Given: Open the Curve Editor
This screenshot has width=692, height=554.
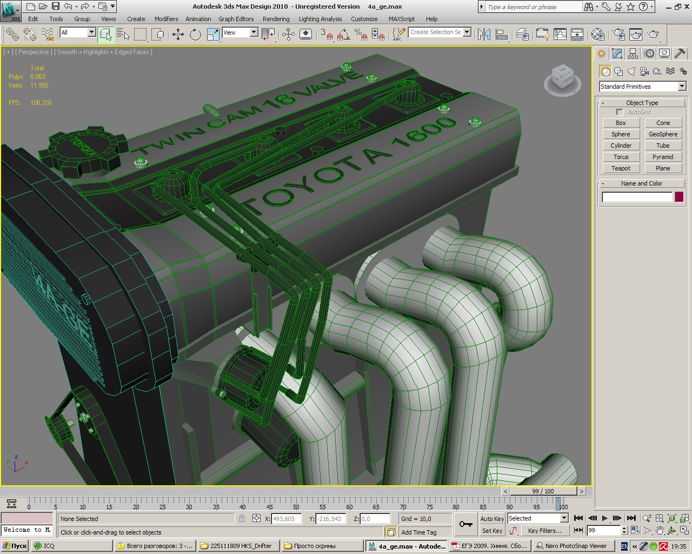Looking at the screenshot, I should click(560, 34).
